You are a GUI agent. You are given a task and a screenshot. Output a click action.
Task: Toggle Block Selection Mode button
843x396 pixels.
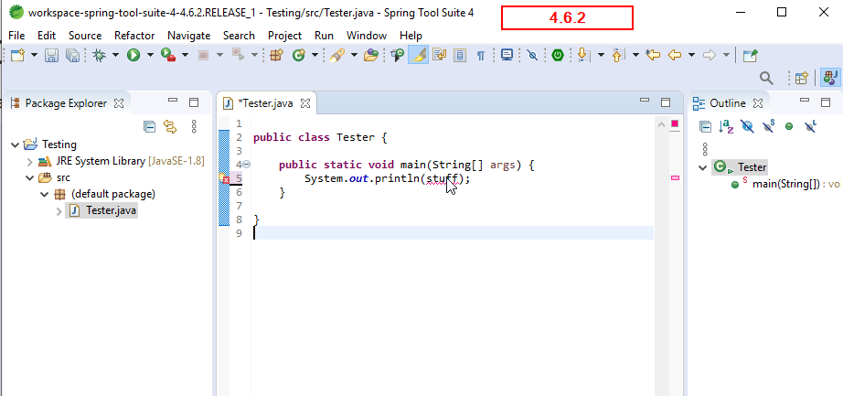460,55
